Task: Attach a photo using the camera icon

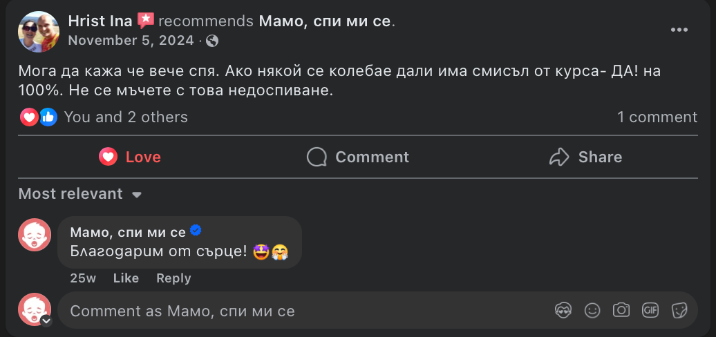Action: [621, 310]
